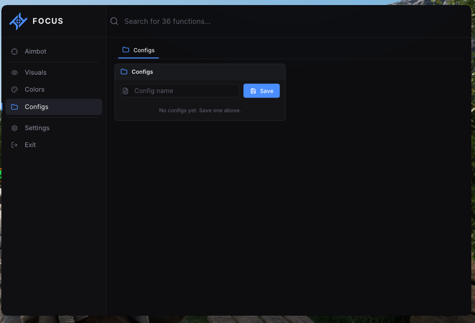475x323 pixels.
Task: Choose the Exit label in sidebar
Action: [30, 145]
